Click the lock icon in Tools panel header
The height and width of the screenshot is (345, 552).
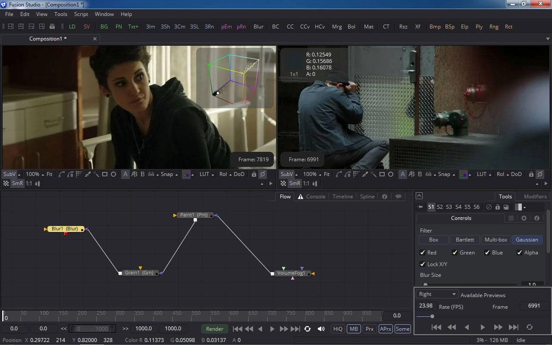498,207
